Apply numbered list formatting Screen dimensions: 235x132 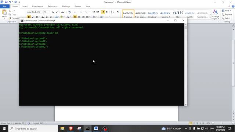point(82,12)
